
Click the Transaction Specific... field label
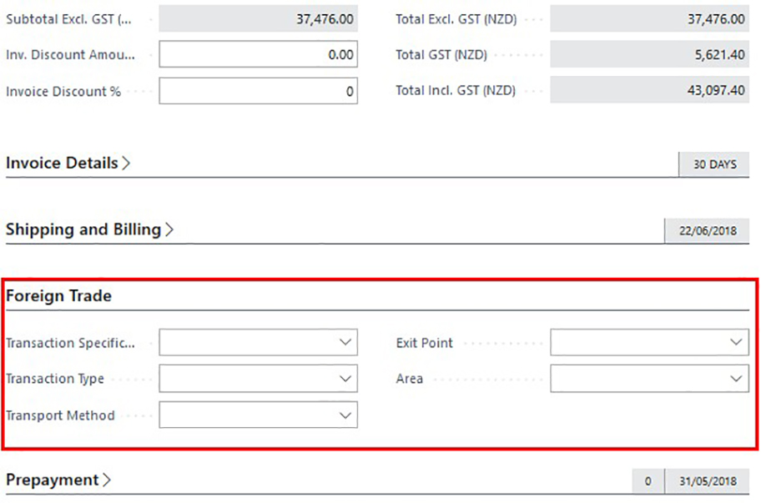point(70,343)
